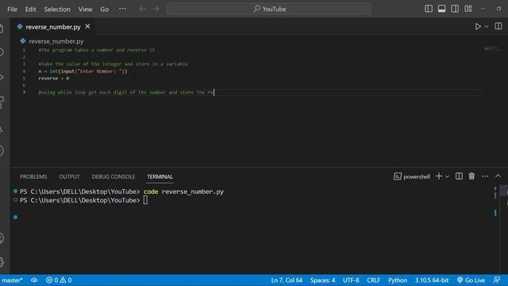Switch to the TERMINAL tab
This screenshot has width=508, height=286.
click(x=160, y=176)
